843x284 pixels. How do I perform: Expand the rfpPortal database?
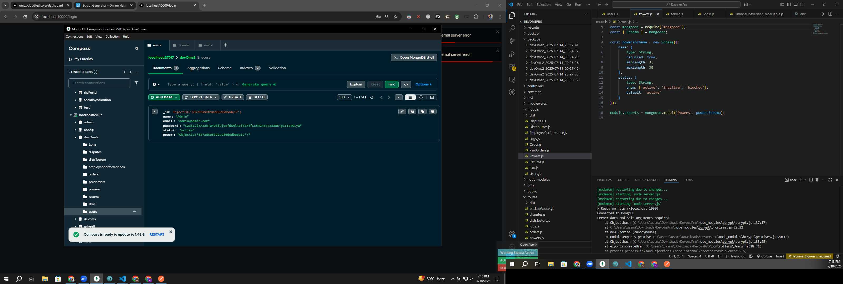coord(75,93)
